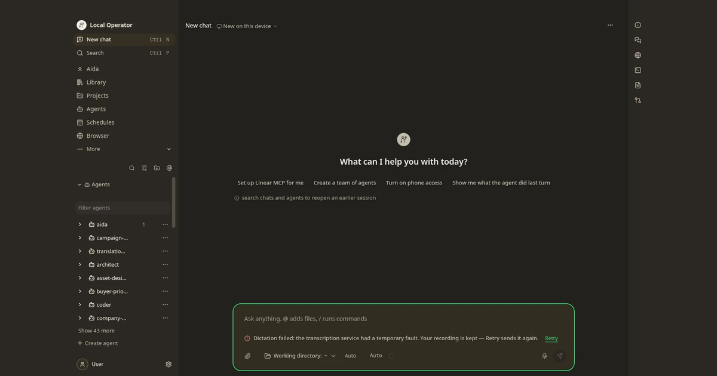Choose Set up Linear MCP for me
717x376 pixels.
pyautogui.click(x=271, y=183)
